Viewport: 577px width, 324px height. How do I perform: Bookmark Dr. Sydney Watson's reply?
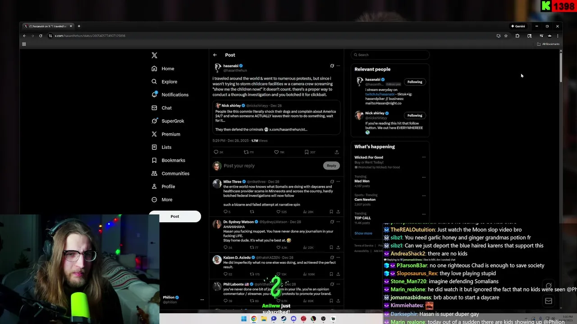coord(331,247)
